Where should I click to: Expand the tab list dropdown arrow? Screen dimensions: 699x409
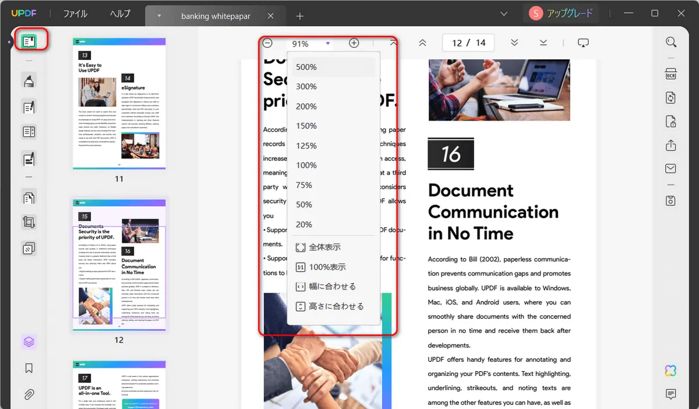point(503,13)
